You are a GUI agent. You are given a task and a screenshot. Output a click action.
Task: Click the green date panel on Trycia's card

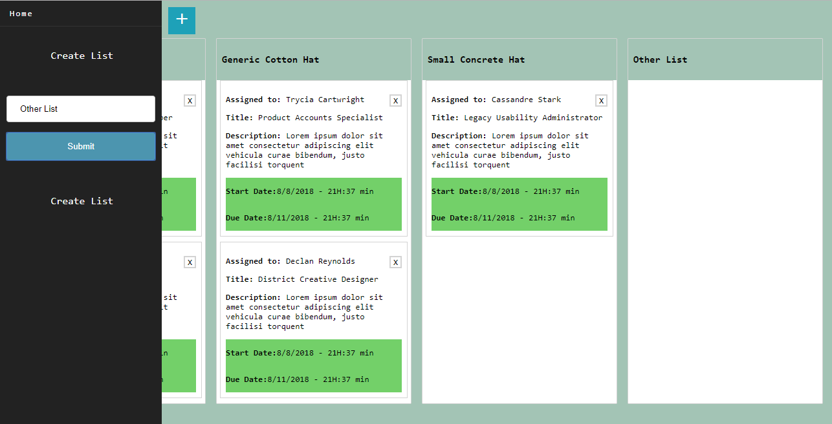(313, 204)
